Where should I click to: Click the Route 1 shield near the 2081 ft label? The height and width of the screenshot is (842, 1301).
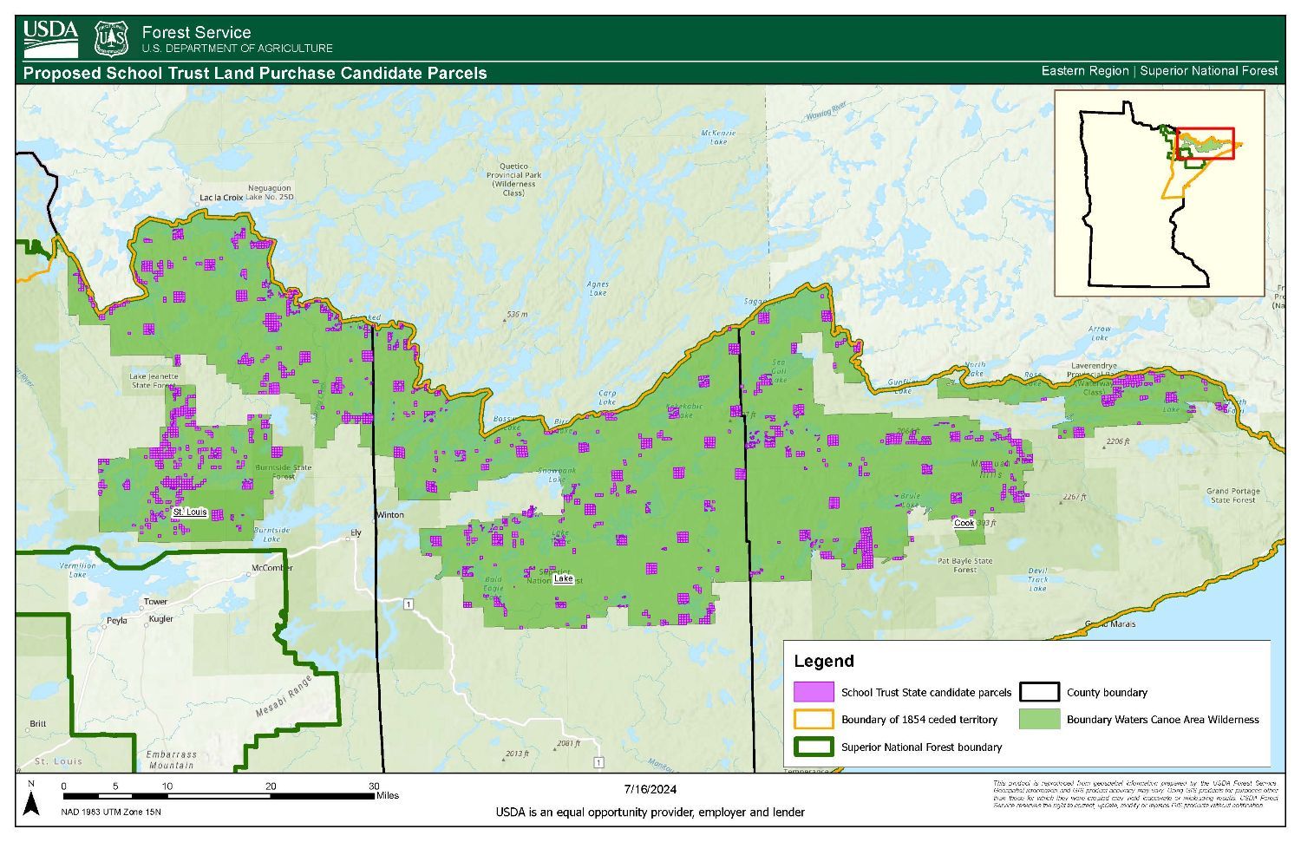click(598, 762)
